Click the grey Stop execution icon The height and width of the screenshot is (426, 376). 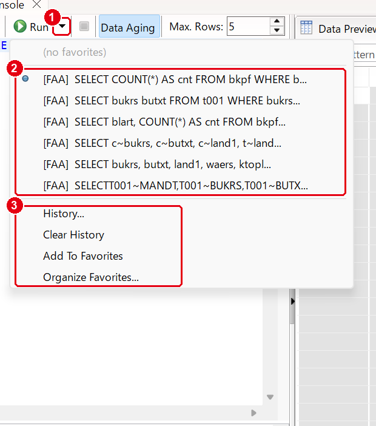coord(84,26)
